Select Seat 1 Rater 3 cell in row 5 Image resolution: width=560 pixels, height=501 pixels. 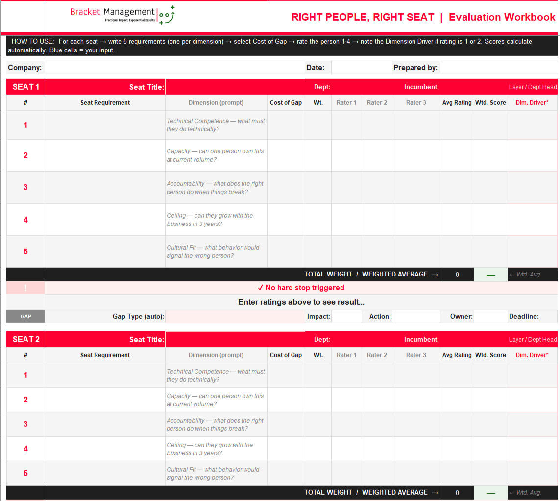click(416, 251)
